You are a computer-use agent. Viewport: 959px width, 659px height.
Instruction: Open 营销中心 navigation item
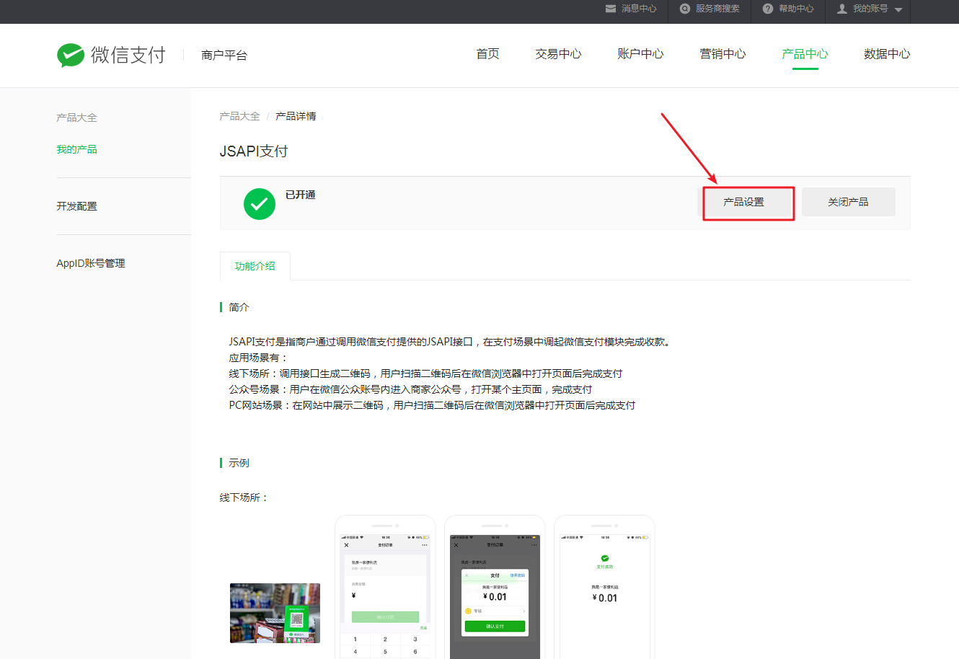722,54
